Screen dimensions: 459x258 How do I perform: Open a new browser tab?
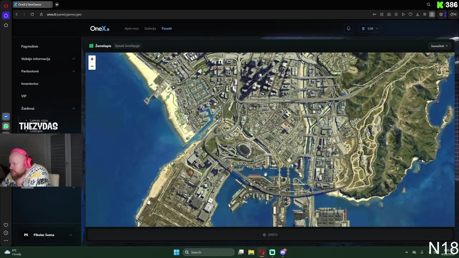pos(57,4)
